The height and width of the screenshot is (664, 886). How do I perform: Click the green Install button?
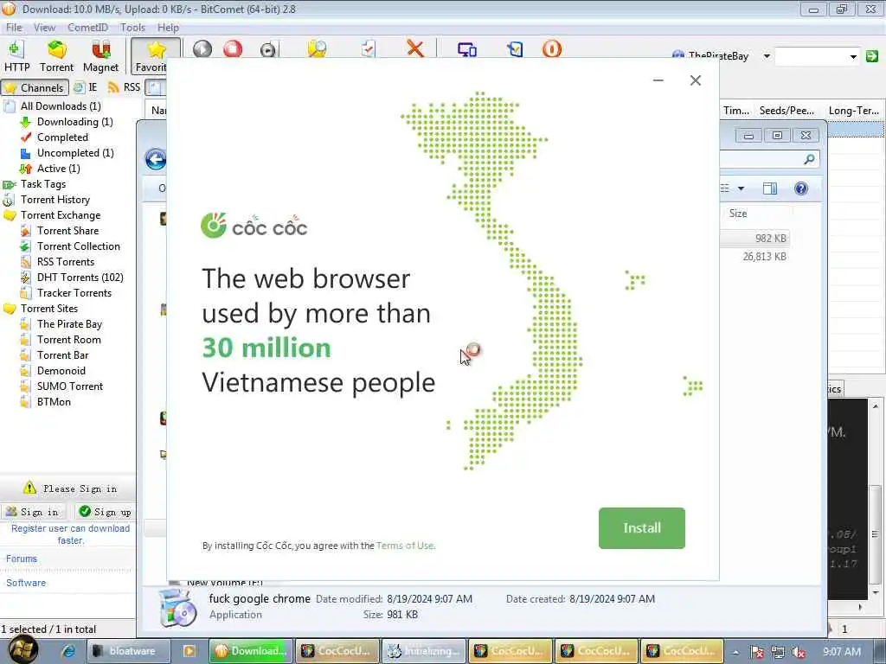click(x=641, y=528)
